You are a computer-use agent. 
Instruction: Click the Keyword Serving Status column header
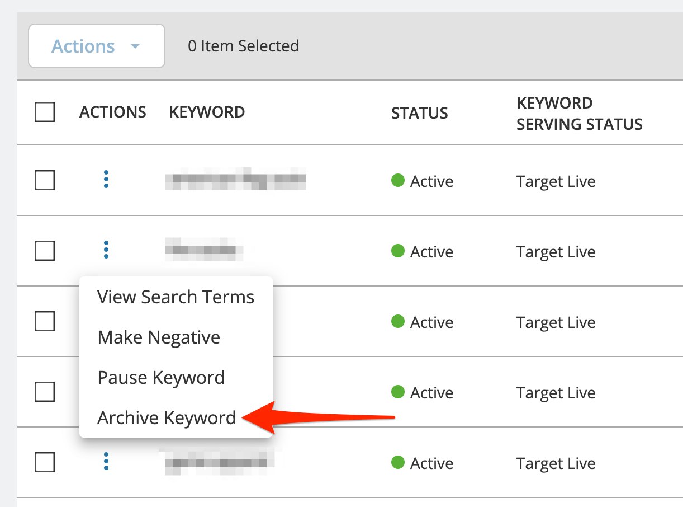pyautogui.click(x=580, y=114)
